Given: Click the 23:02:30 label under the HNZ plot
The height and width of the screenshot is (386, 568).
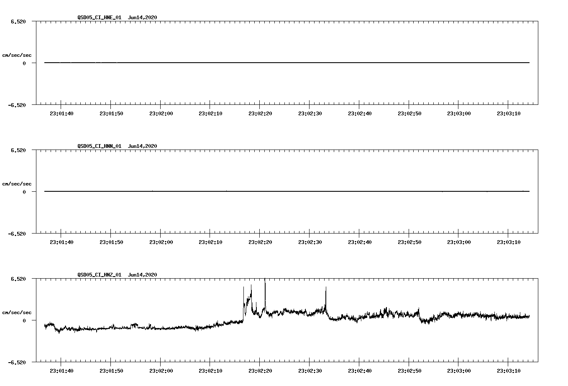Looking at the screenshot, I should point(310,371).
